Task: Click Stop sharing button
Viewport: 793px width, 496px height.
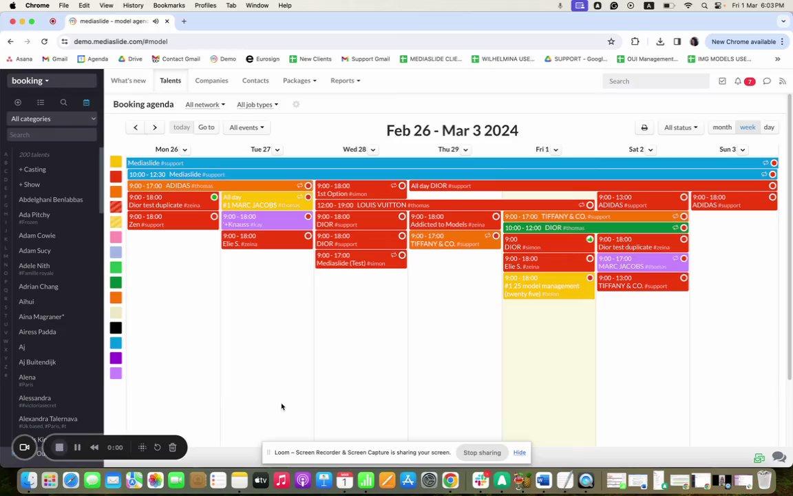Action: [482, 453]
